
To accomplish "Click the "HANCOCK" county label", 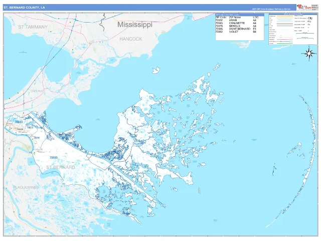I will (x=131, y=39).
